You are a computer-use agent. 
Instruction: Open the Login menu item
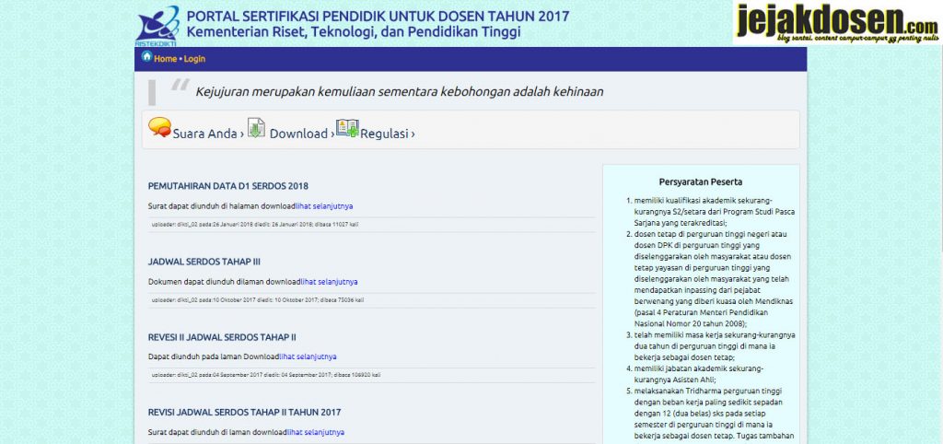tap(194, 59)
